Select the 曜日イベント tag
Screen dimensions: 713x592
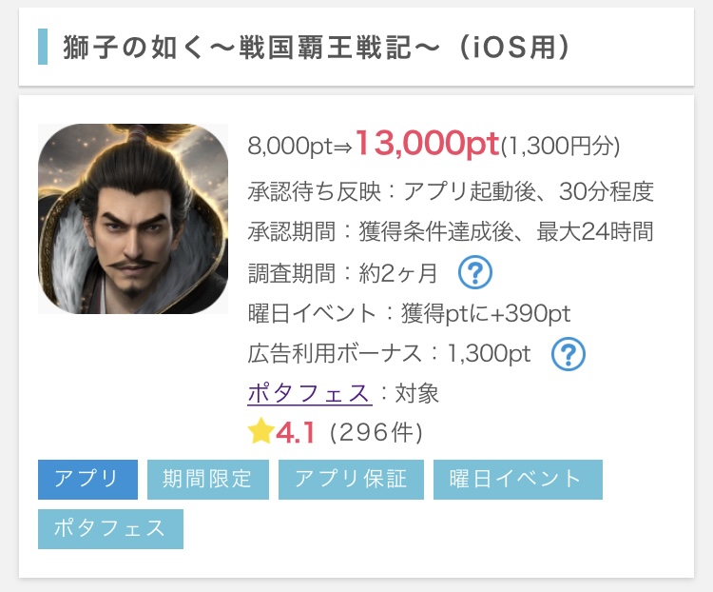click(518, 480)
